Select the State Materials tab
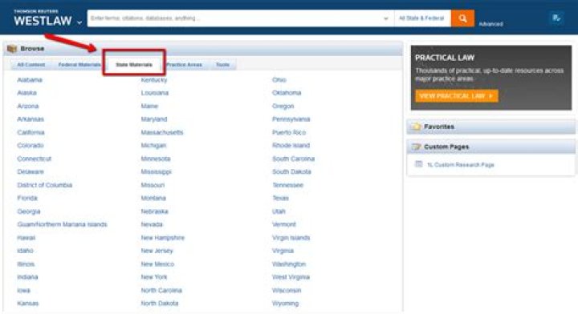Viewport: 578px width, 314px height. tap(134, 65)
